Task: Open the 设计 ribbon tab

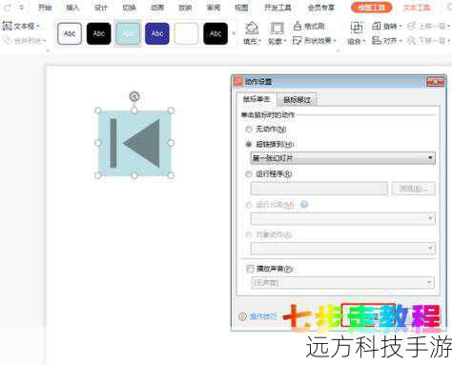Action: coord(101,8)
